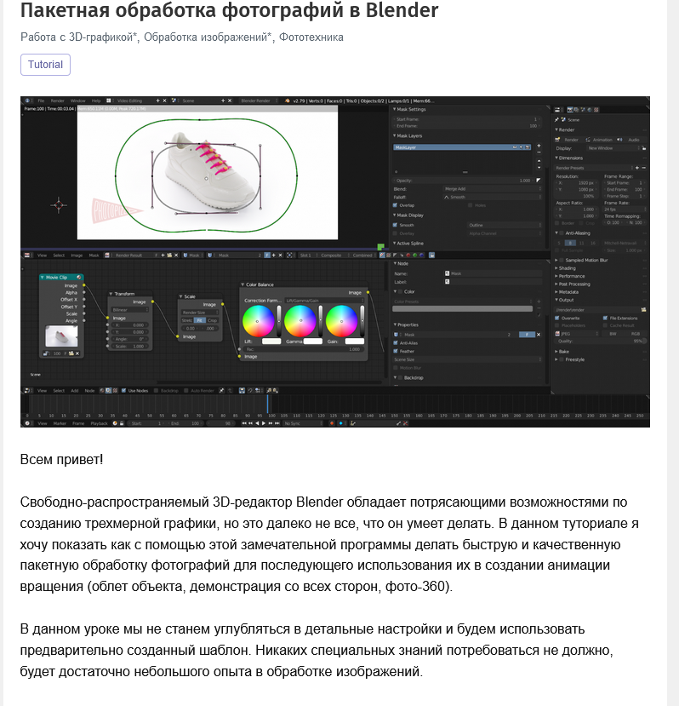Open the JPEG file format dropdown
The height and width of the screenshot is (706, 679).
click(577, 334)
